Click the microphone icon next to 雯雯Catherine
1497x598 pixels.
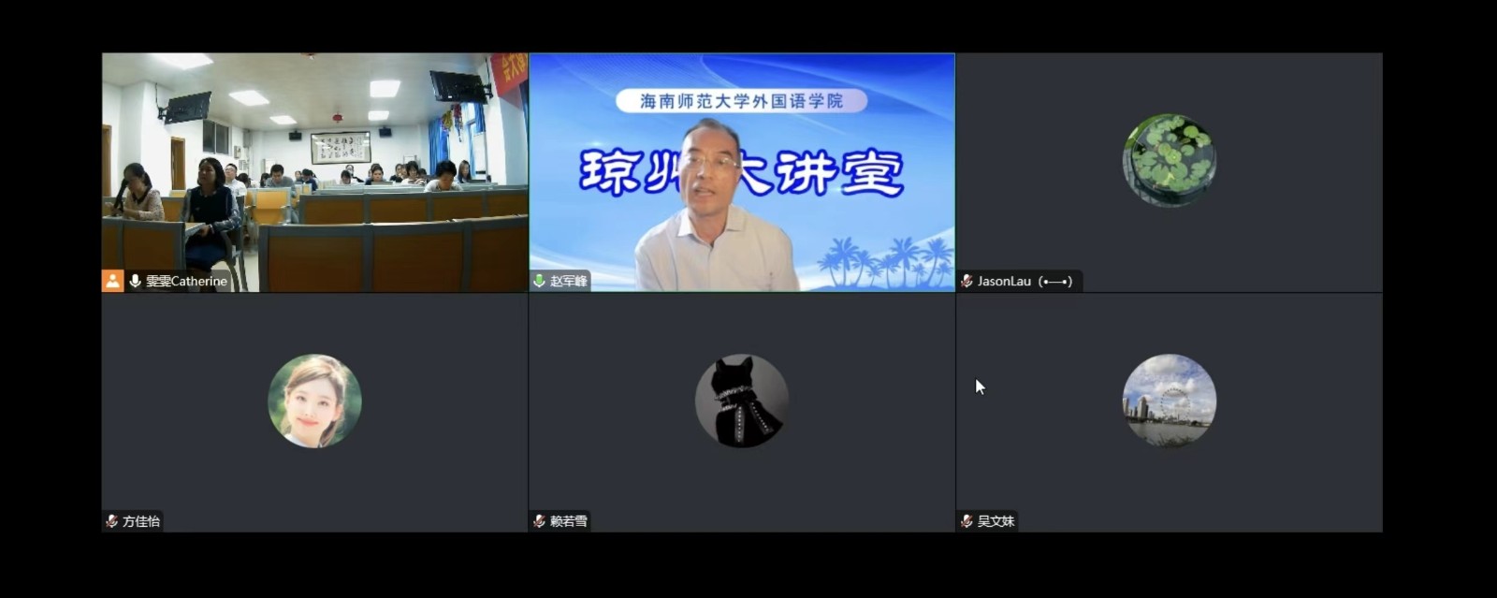point(136,281)
